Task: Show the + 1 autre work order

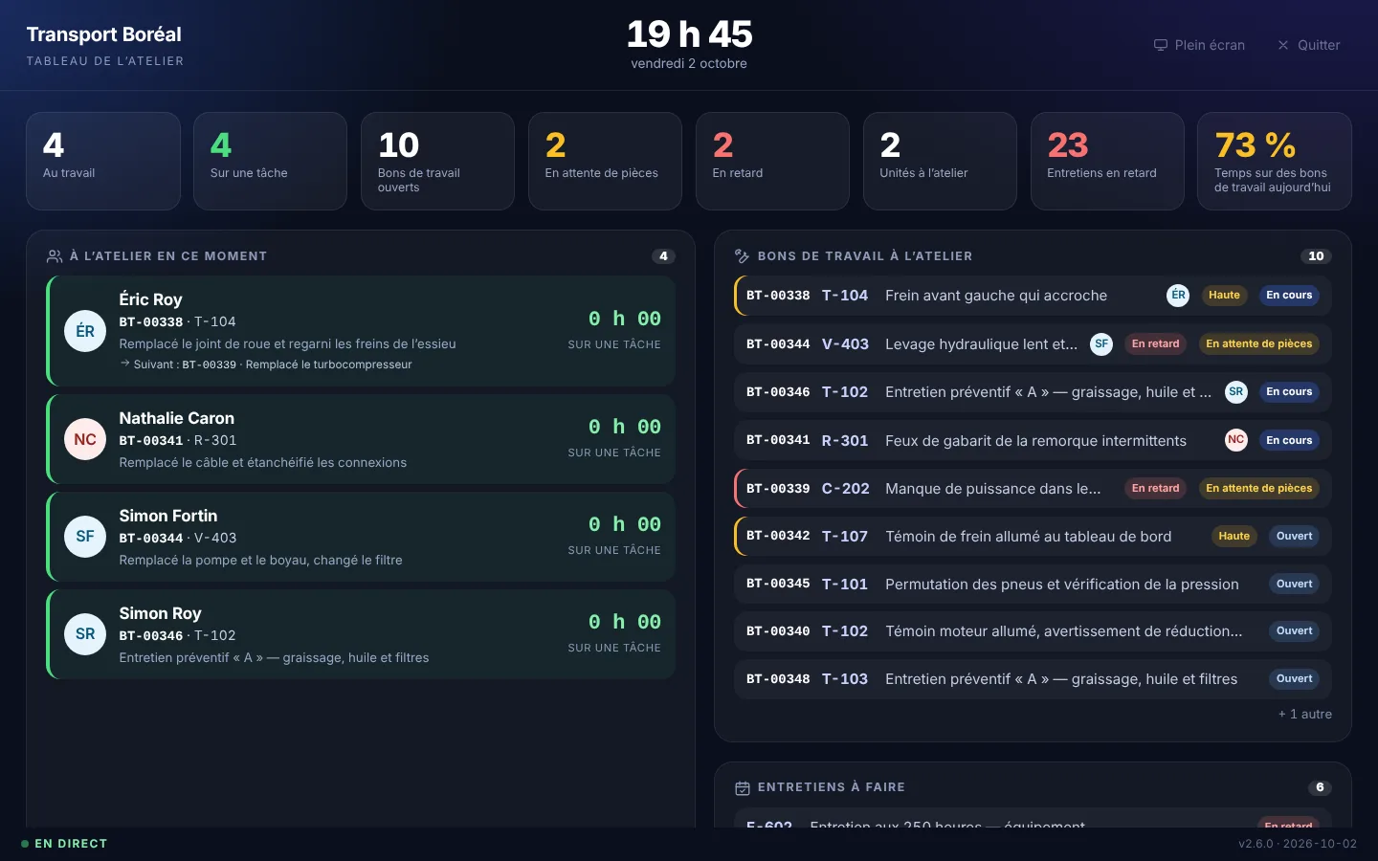Action: point(1304,715)
